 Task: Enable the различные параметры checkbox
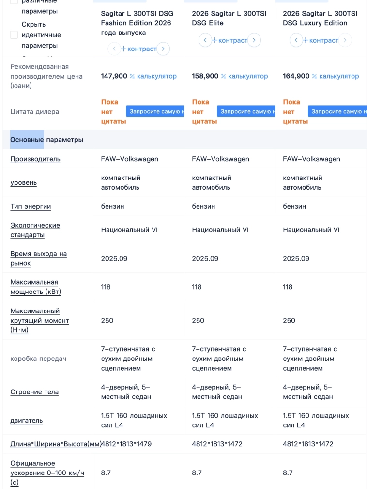(15, 2)
